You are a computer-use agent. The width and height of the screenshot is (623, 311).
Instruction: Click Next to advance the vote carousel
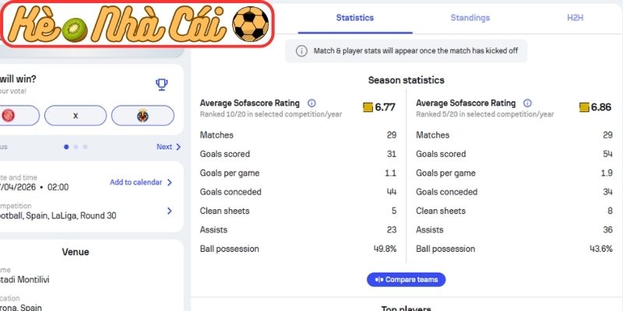point(164,146)
